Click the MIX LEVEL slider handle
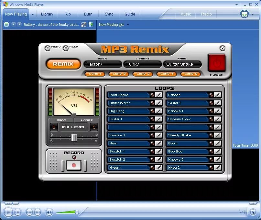This screenshot has height=220, width=261. (74, 138)
